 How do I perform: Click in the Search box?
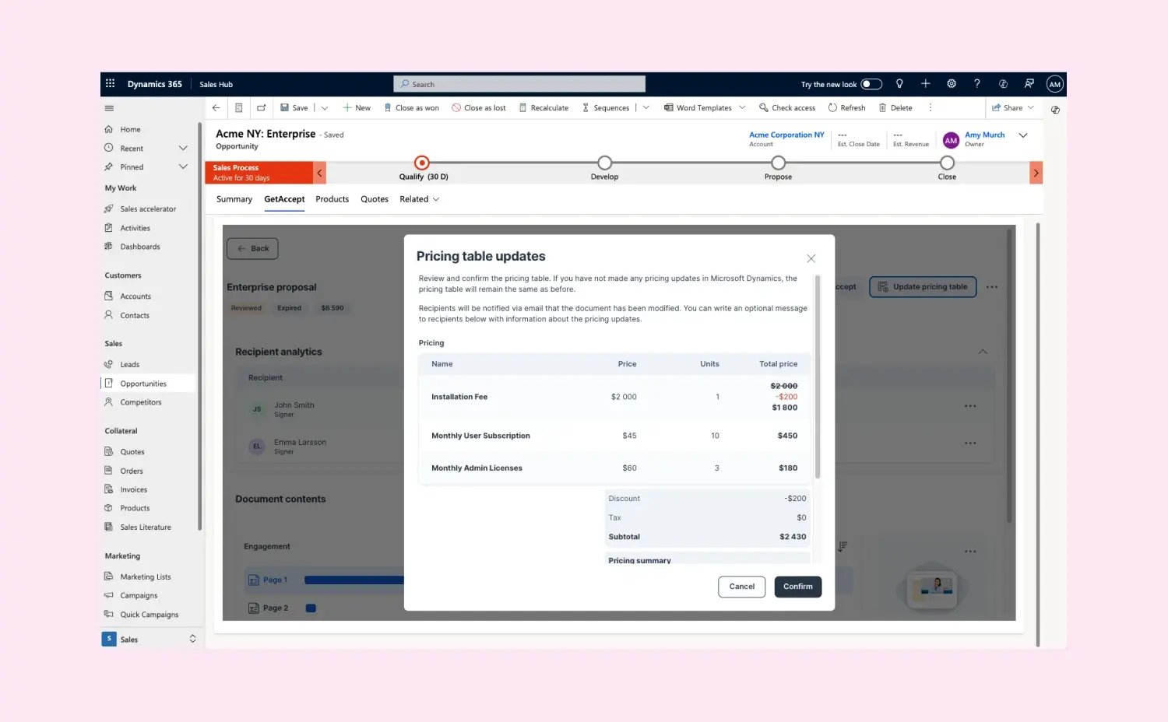519,84
